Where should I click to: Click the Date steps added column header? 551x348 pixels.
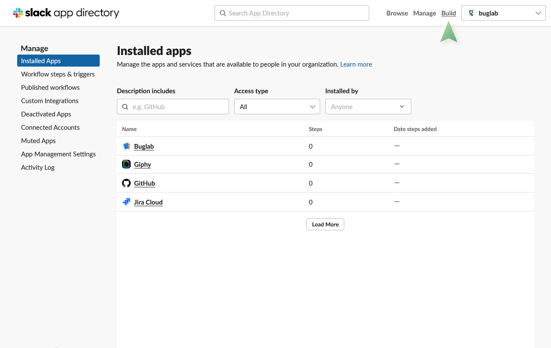[415, 129]
